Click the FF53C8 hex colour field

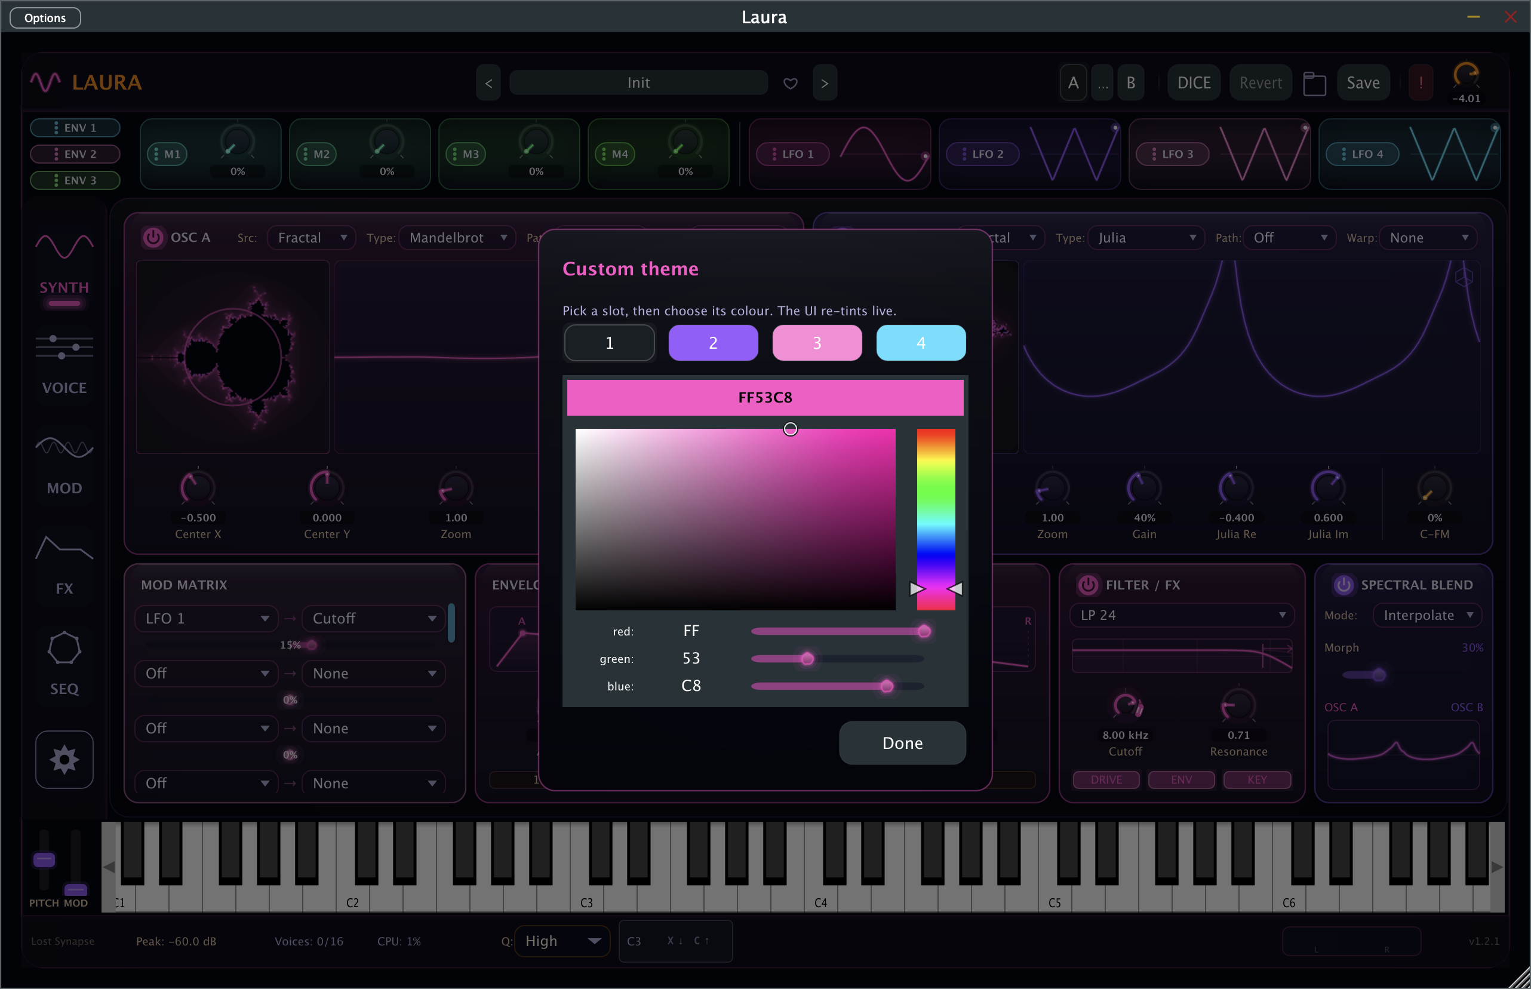coord(765,398)
